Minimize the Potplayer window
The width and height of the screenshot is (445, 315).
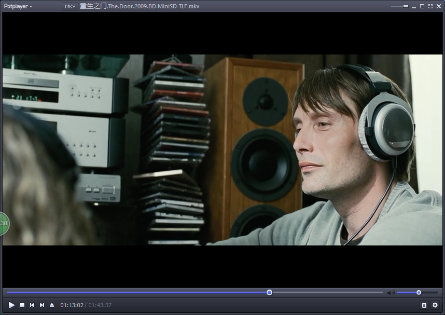(414, 7)
